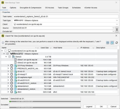Collapse the VMware vSphere tree node

click(x=4, y=54)
